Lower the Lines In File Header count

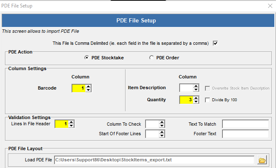point(71,126)
